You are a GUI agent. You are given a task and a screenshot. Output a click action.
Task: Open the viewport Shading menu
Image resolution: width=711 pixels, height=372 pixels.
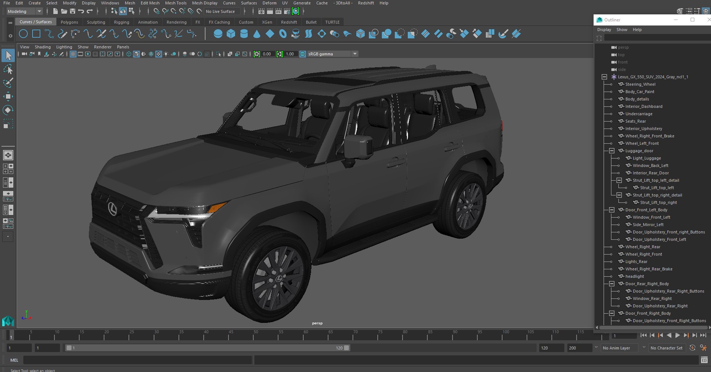click(43, 47)
